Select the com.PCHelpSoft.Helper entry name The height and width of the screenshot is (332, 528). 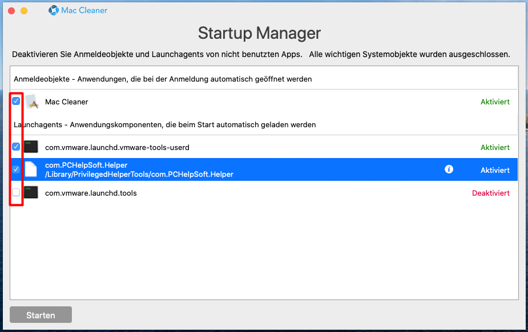86,165
